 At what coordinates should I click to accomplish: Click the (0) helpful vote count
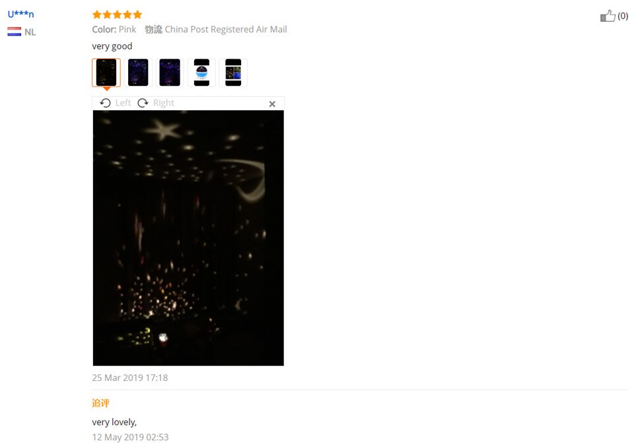(623, 16)
